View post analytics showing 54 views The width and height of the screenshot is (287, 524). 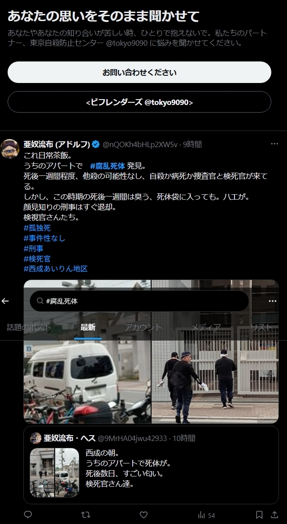[x=206, y=515]
